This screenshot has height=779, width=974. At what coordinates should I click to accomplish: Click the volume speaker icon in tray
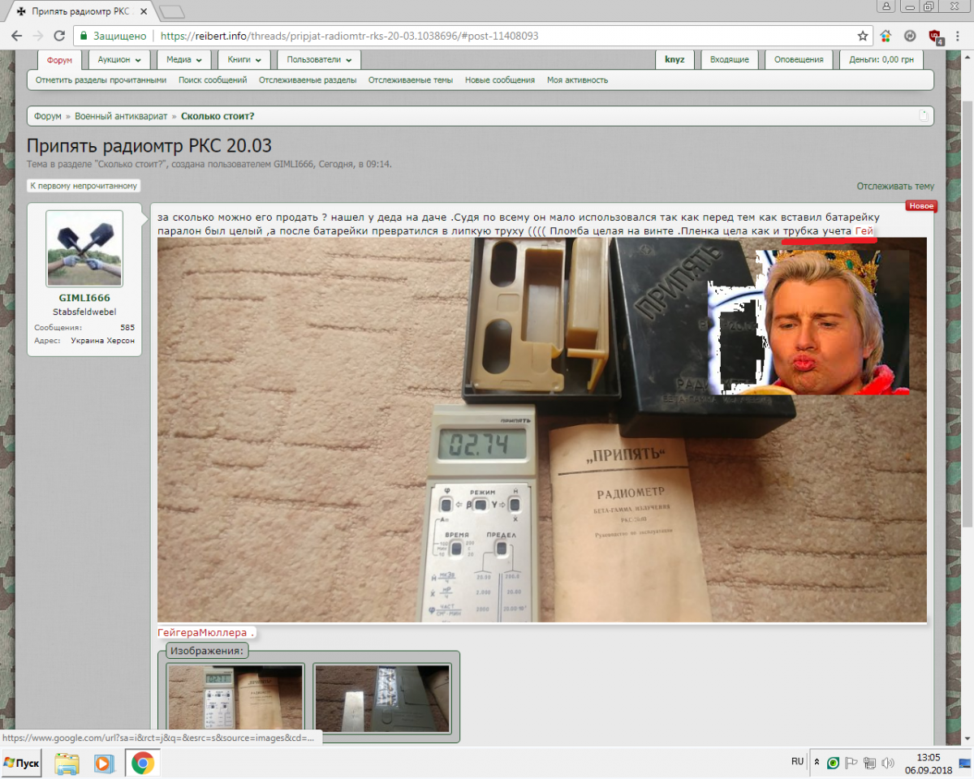click(889, 763)
